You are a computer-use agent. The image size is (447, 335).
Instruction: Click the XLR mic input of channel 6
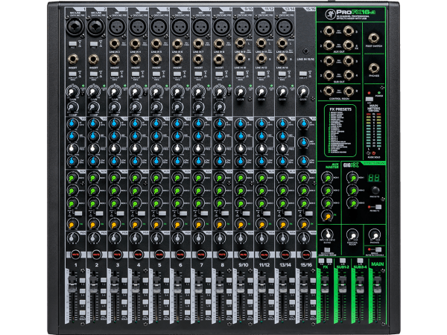pyautogui.click(x=180, y=27)
